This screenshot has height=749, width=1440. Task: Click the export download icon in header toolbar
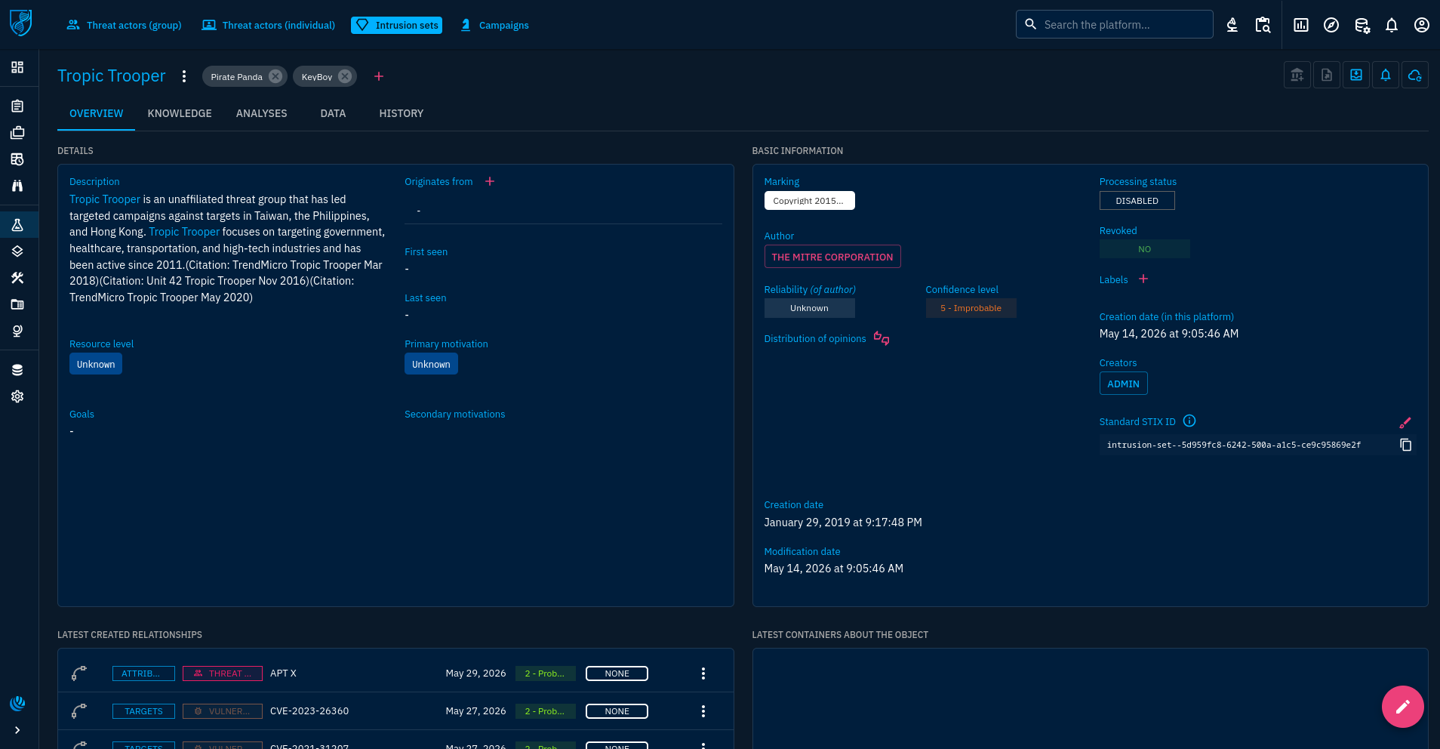[1356, 75]
